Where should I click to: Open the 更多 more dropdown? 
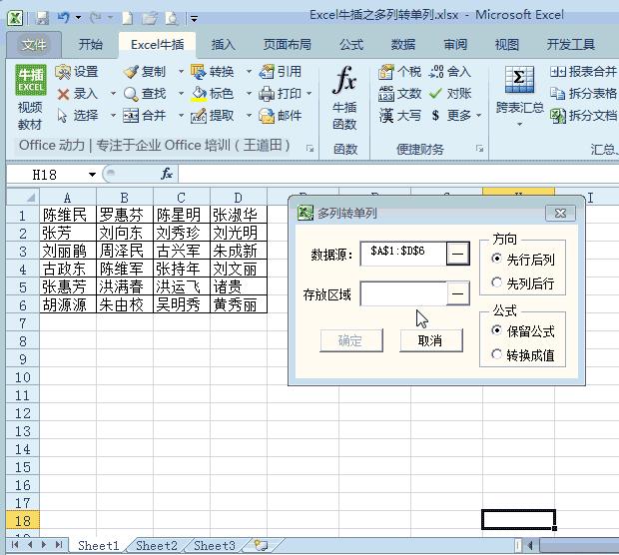[x=456, y=115]
